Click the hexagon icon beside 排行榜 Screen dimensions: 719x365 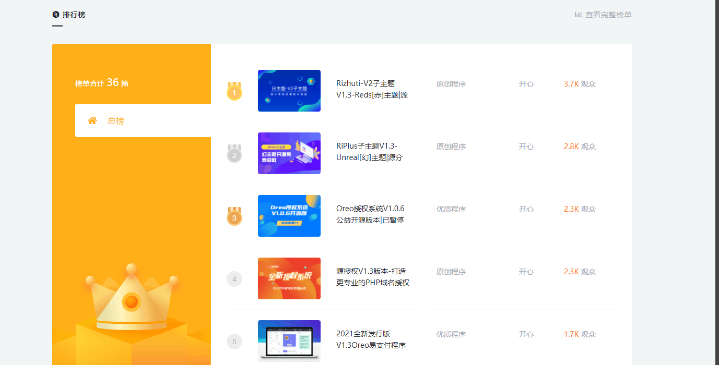(56, 15)
